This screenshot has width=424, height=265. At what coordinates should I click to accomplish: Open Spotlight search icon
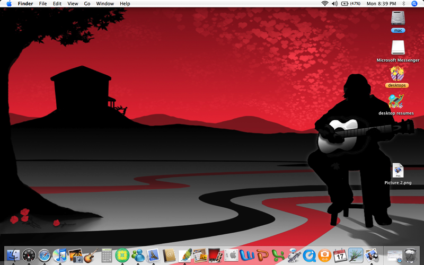pos(414,4)
